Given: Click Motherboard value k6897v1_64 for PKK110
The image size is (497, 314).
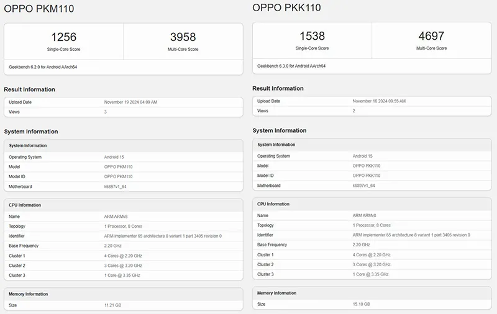Looking at the screenshot, I should pos(364,186).
